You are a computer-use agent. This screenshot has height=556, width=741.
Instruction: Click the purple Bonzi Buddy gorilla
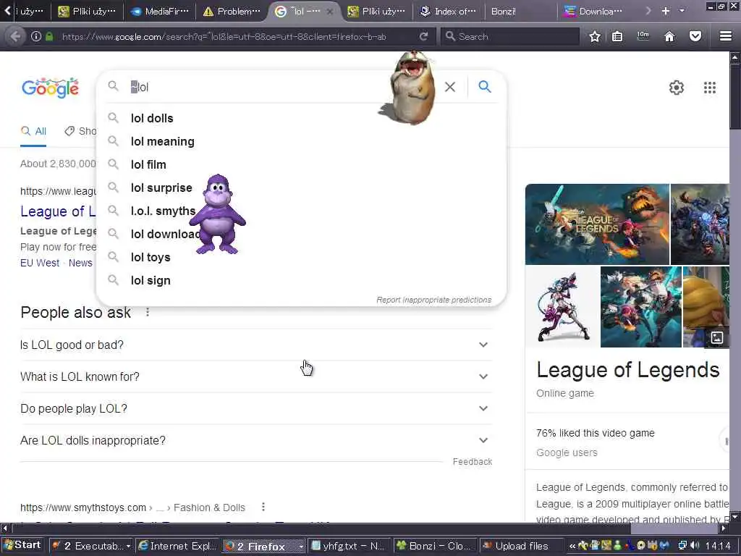click(218, 214)
